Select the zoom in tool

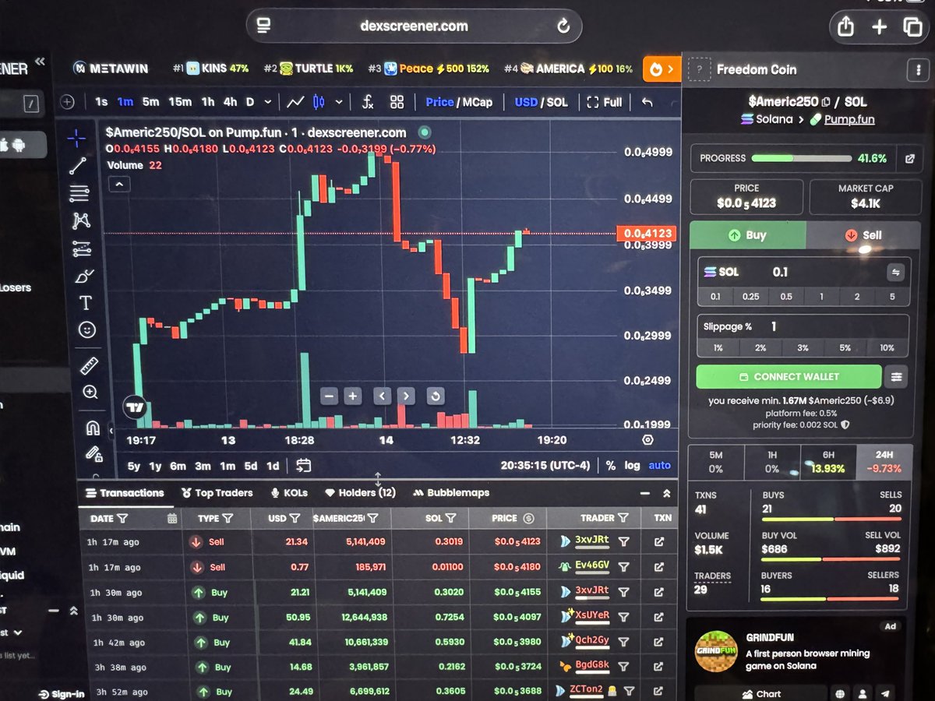click(x=90, y=393)
